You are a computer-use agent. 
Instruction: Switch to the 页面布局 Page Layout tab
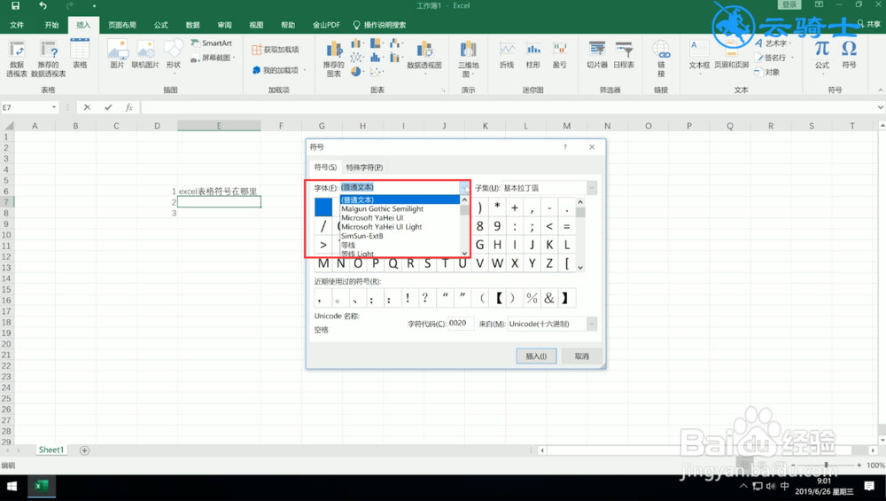point(122,25)
